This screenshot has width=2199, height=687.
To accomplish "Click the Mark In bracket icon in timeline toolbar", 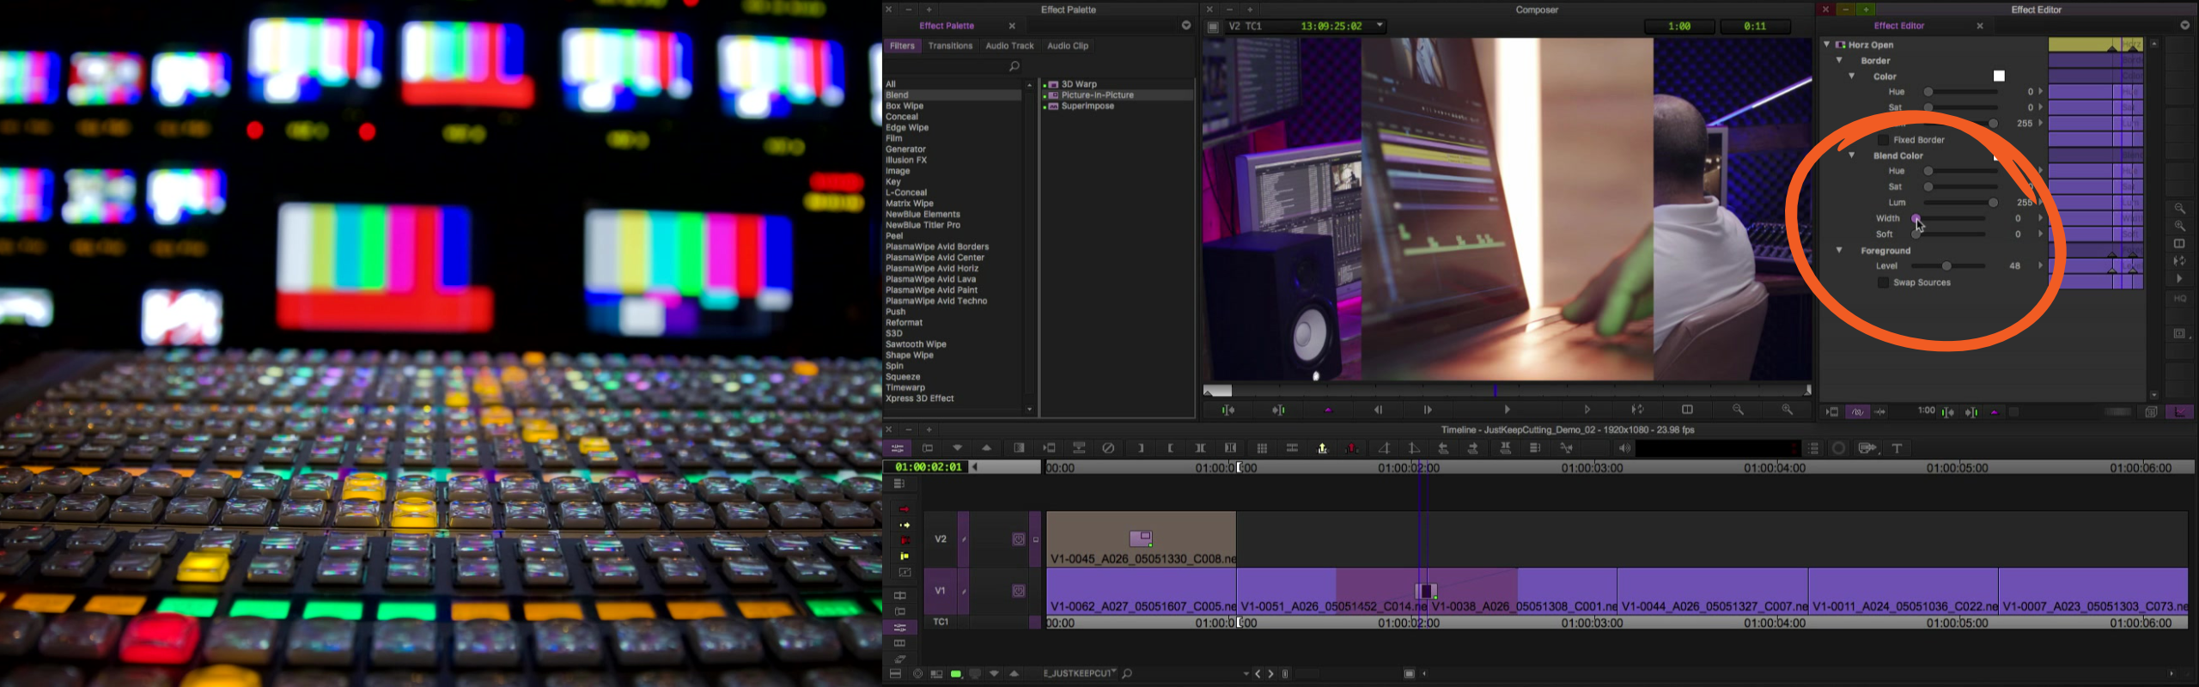I will click(x=1141, y=448).
